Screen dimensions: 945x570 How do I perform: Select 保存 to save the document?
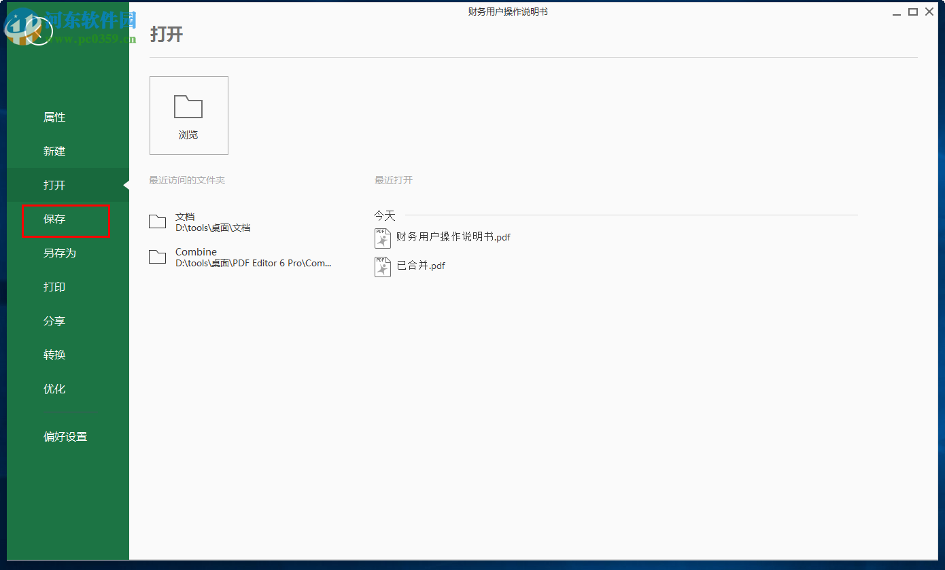54,219
